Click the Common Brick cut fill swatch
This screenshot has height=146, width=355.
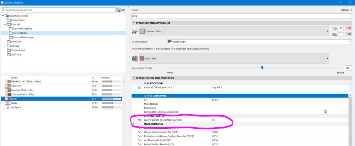pyautogui.click(x=142, y=31)
